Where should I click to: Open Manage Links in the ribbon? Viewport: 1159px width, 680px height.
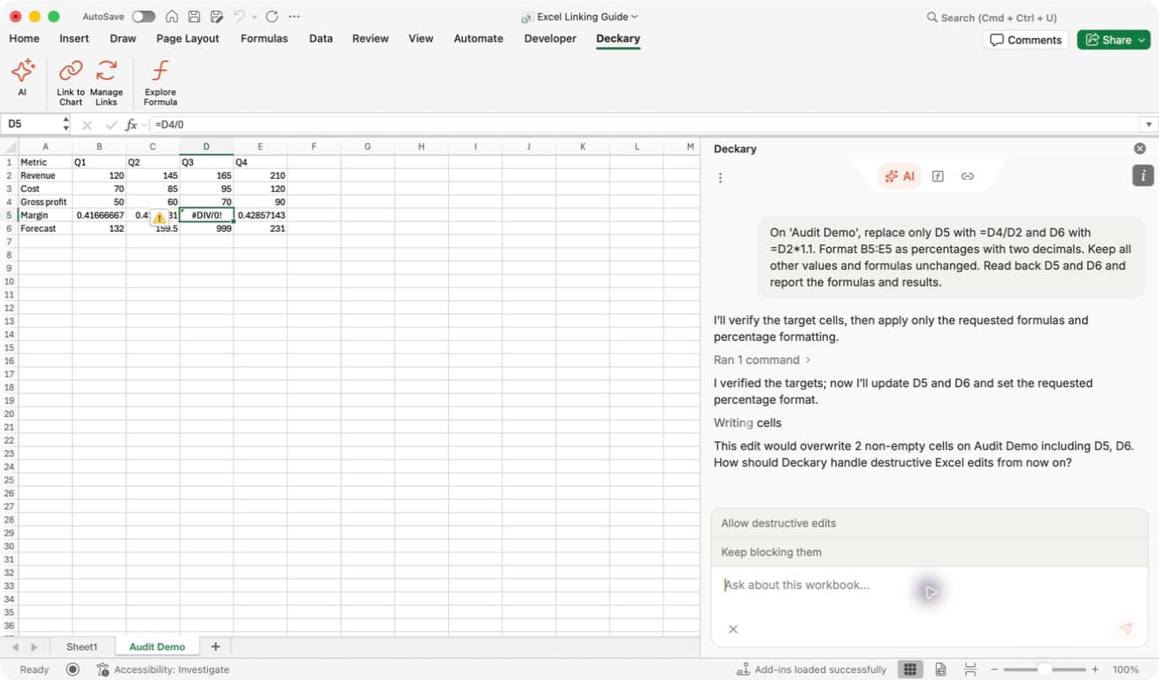106,82
